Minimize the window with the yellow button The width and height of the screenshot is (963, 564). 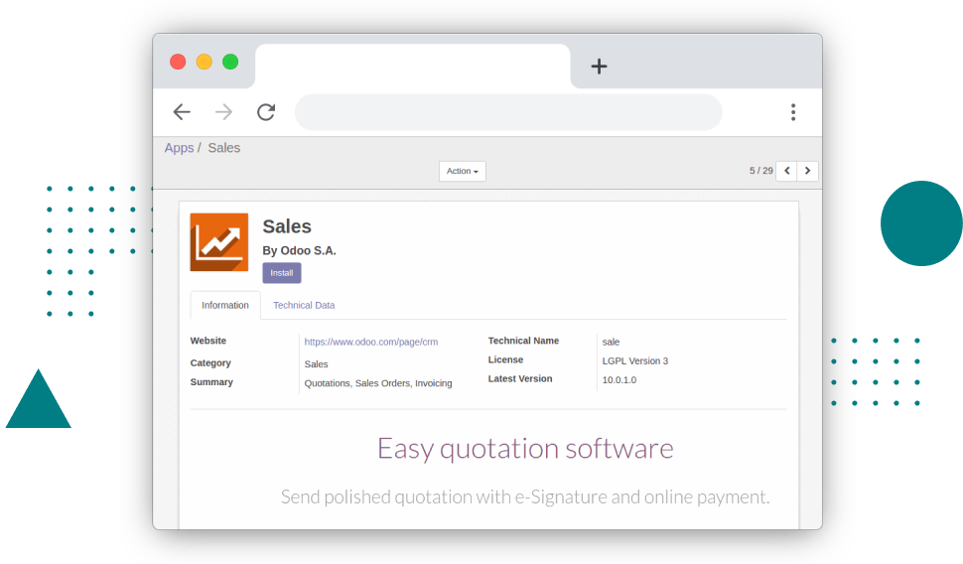(x=204, y=62)
